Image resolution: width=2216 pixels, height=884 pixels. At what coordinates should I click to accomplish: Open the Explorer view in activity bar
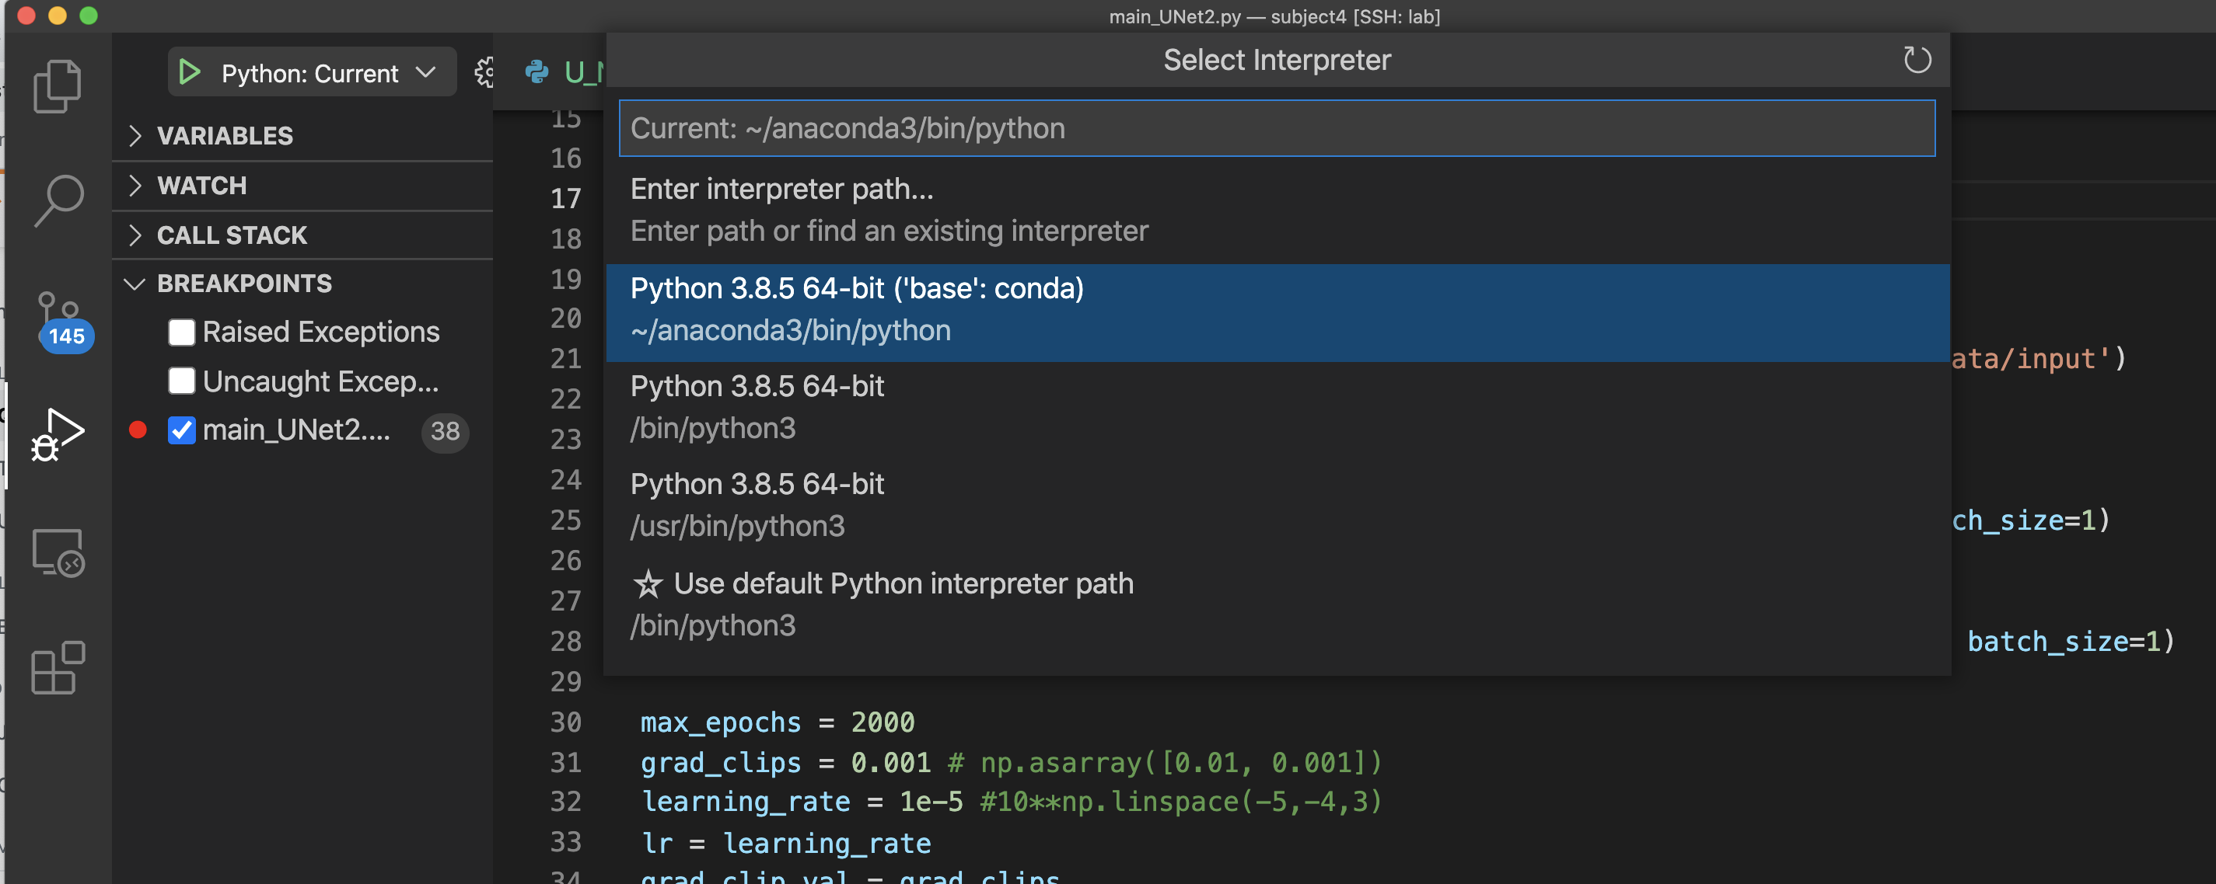[57, 86]
